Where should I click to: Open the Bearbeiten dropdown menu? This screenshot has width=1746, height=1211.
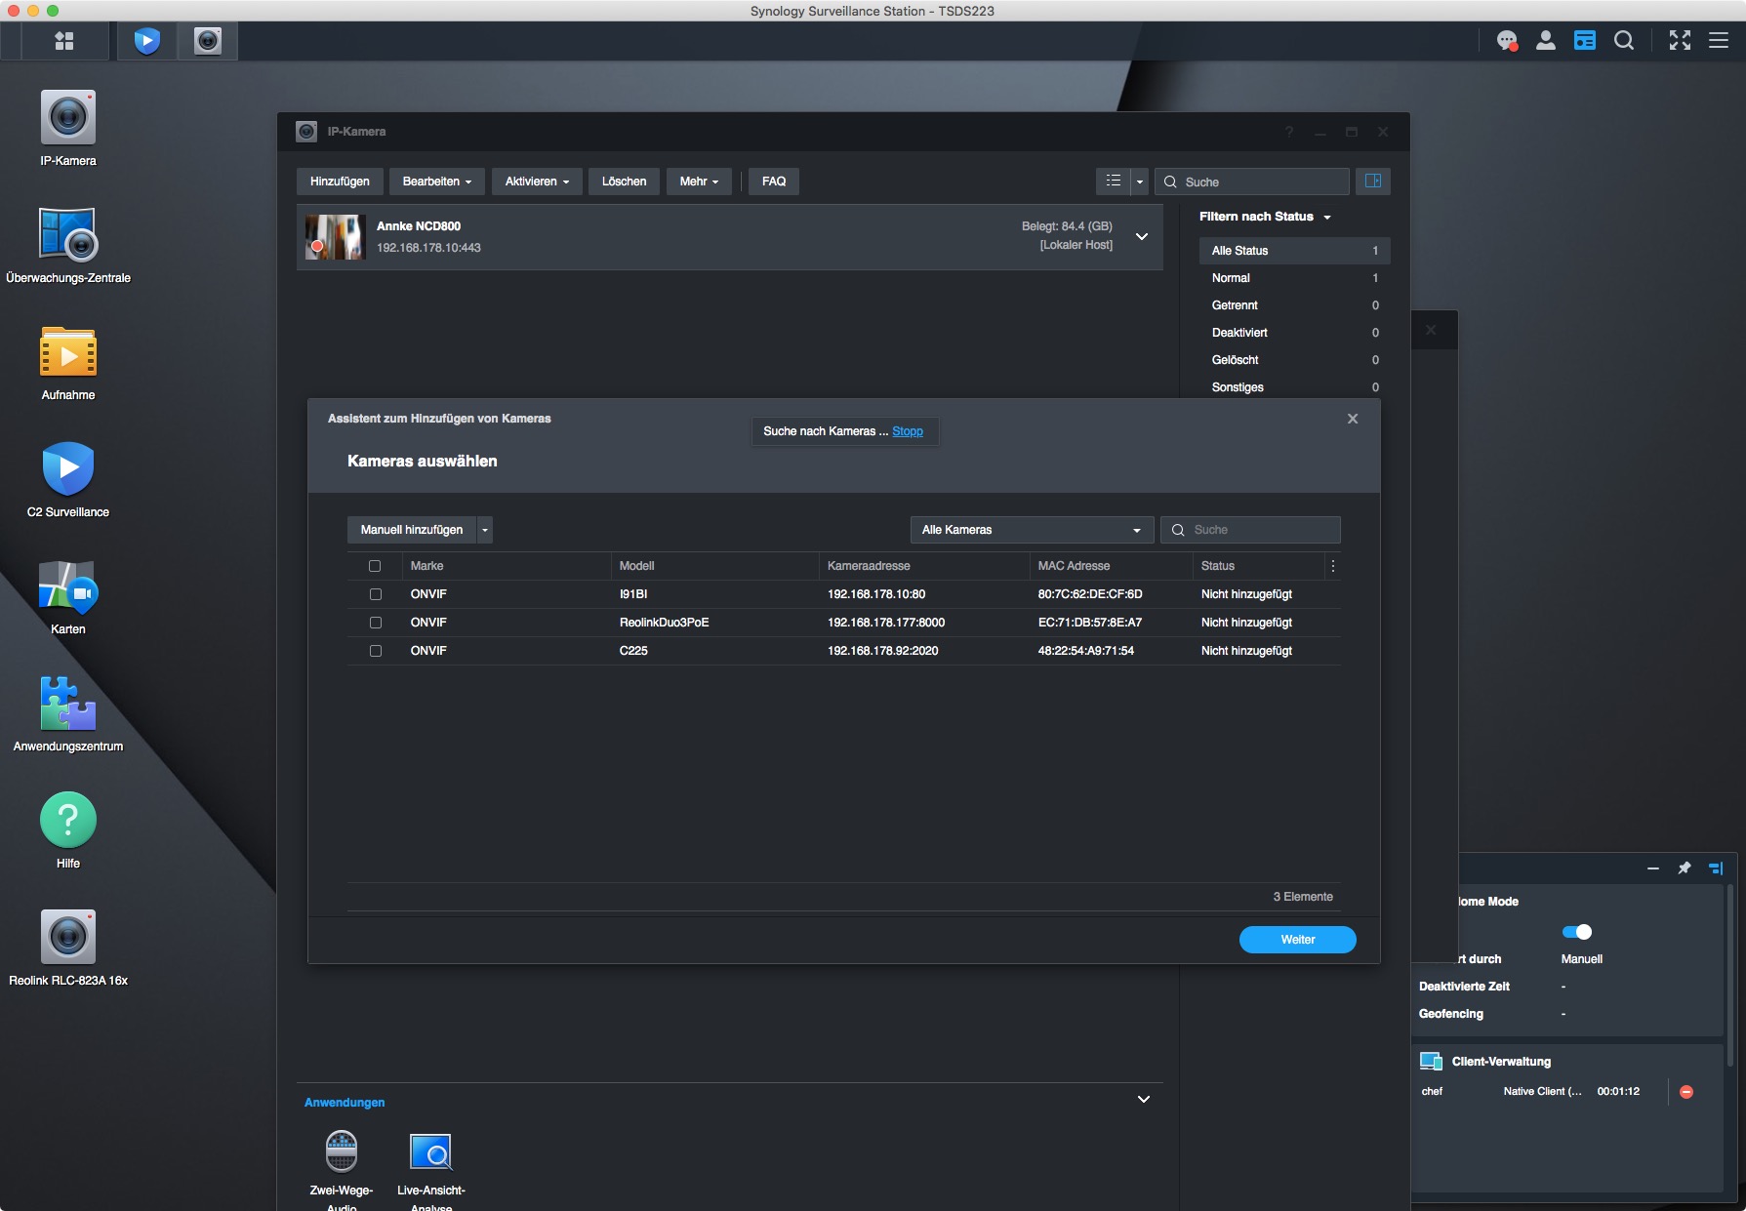pos(436,182)
